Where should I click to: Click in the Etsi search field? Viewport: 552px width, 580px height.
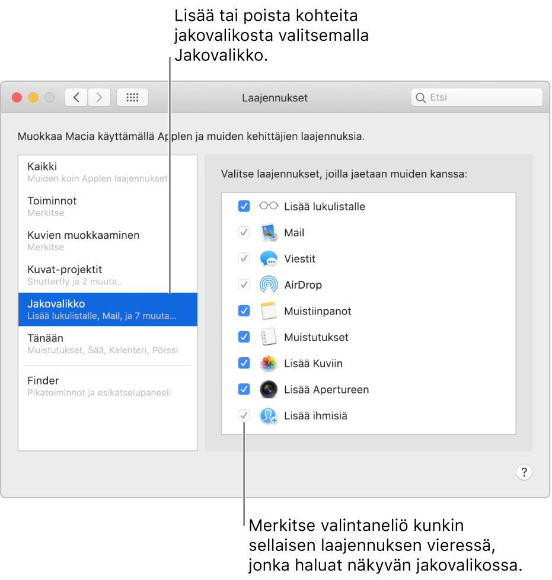click(x=477, y=97)
